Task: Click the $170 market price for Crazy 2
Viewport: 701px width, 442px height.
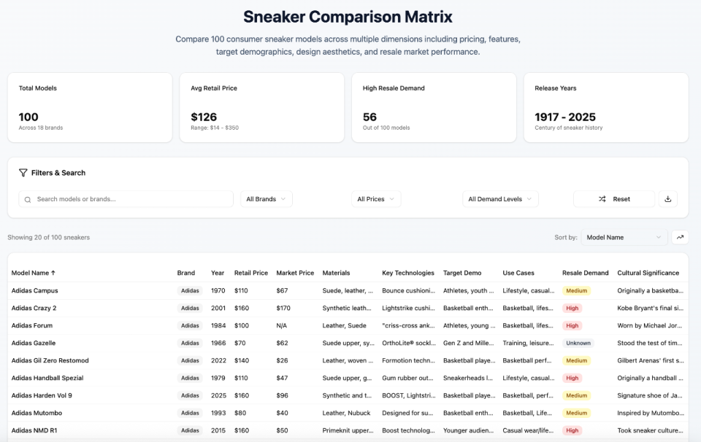Action: point(283,308)
